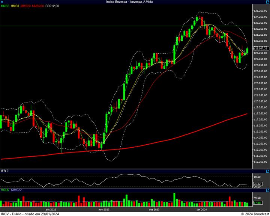
Task: Click current price tag 128.967,32
Action: (260, 48)
